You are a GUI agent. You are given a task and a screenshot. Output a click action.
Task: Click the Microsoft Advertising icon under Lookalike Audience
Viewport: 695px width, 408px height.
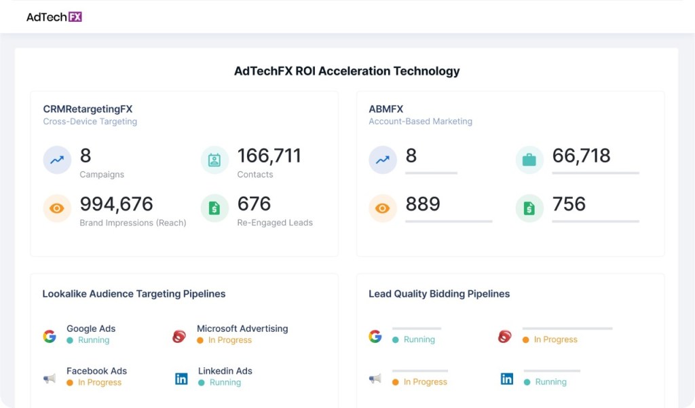tap(179, 336)
